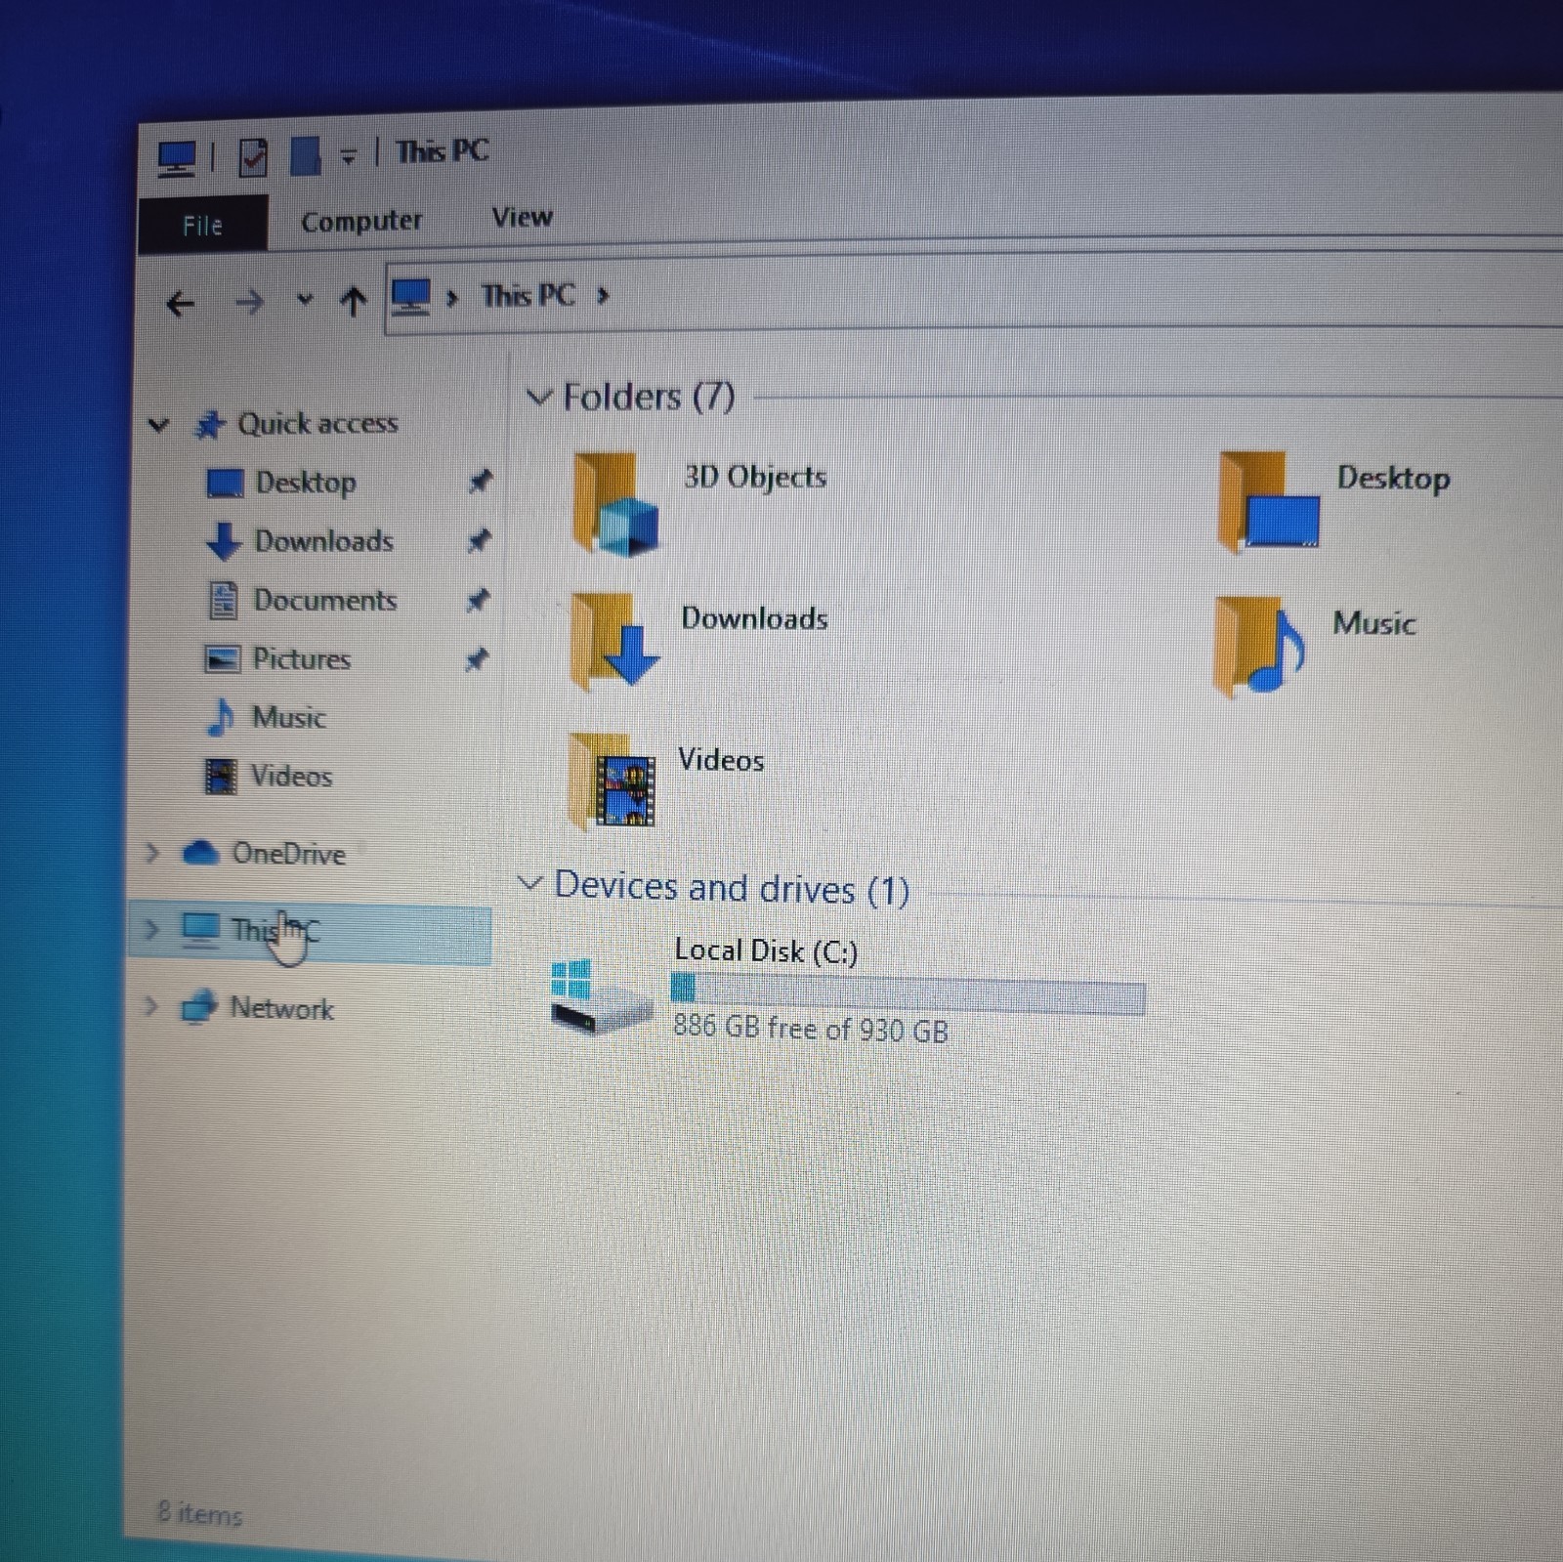Select the Local Disk (C:) drive icon
Viewport: 1563px width, 1562px height.
point(600,995)
